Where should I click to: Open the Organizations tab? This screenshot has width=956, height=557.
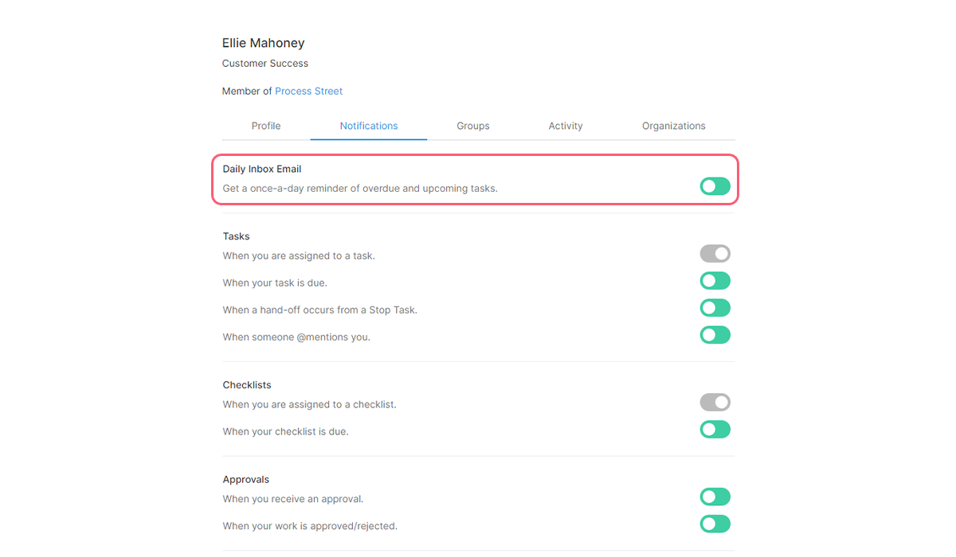pos(674,126)
